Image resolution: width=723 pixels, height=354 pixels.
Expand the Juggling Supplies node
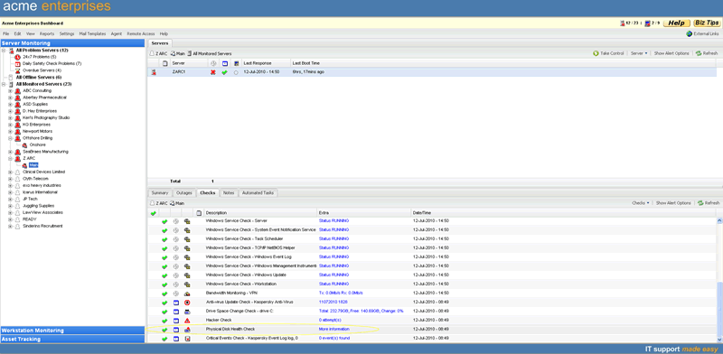tap(10, 206)
